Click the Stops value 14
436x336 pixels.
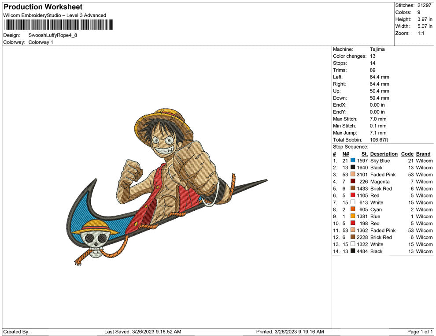(373, 63)
